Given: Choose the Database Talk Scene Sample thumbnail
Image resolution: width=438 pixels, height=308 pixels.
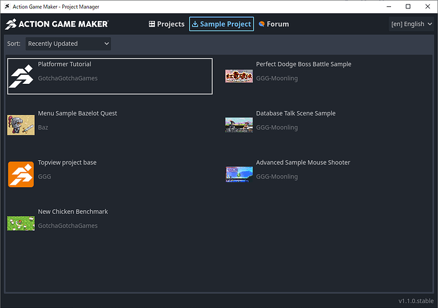Looking at the screenshot, I should [239, 124].
